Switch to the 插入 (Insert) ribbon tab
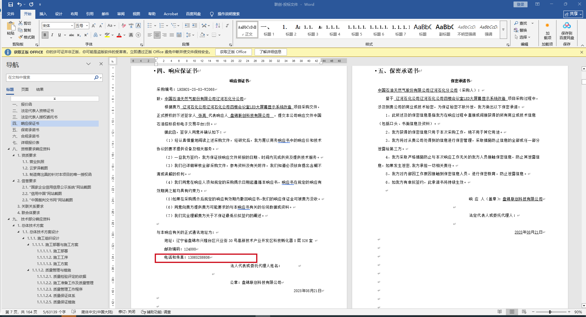This screenshot has height=317, width=586. (x=43, y=14)
